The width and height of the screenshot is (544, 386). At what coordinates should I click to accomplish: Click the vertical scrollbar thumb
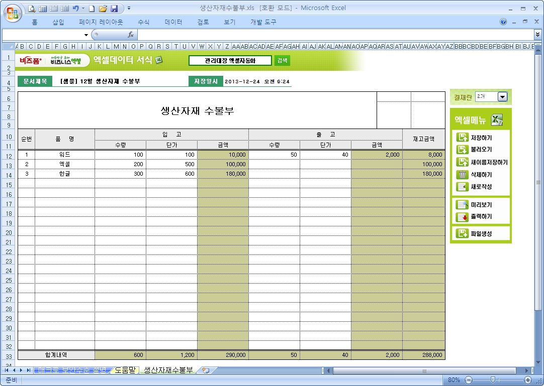click(x=538, y=182)
